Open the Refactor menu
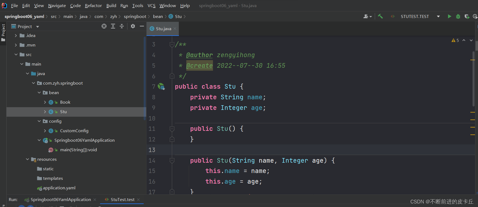 tap(93, 5)
